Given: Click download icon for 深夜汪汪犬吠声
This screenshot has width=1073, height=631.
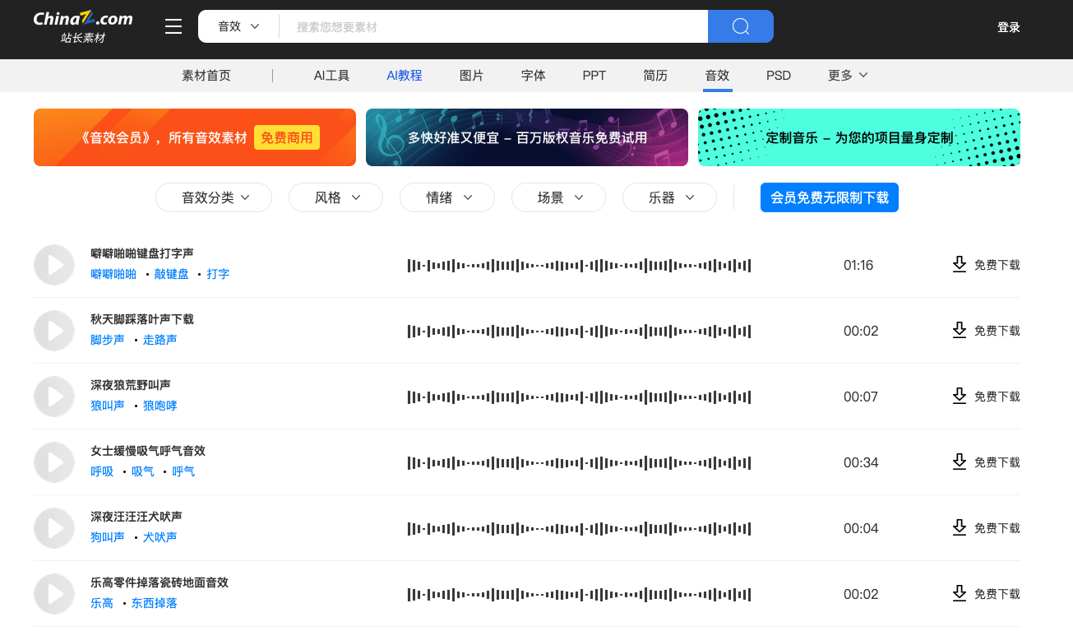Looking at the screenshot, I should point(959,527).
